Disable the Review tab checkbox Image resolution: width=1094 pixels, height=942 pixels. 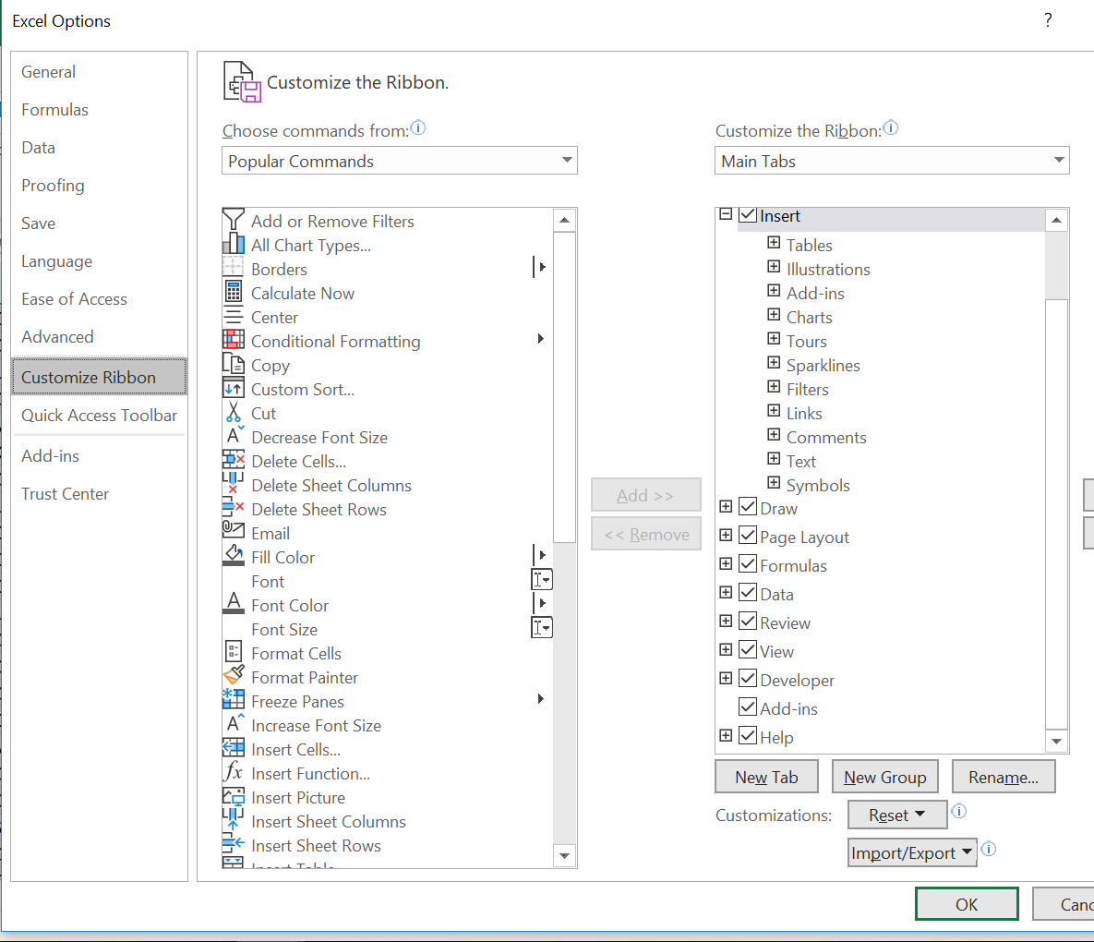pos(748,622)
